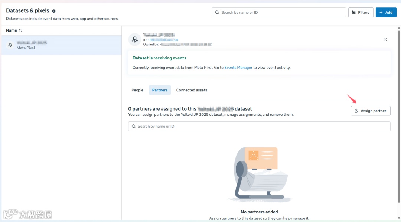Click the vertical scrollbar of the details panel
Image resolution: width=401 pixels, height=222 pixels.
point(399,116)
